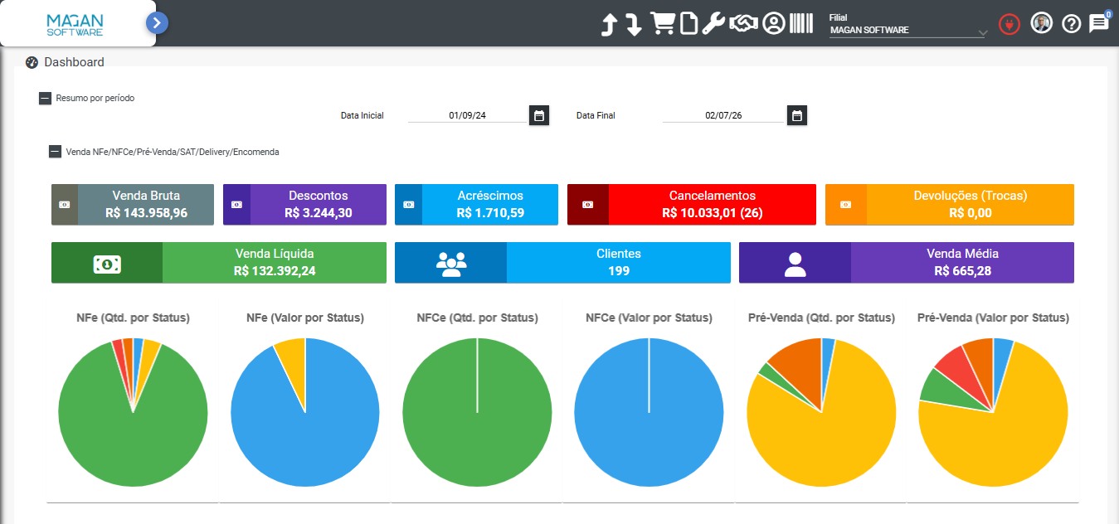
Task: Open the Filial MAGAN SOFTWARE dropdown
Action: 908,31
